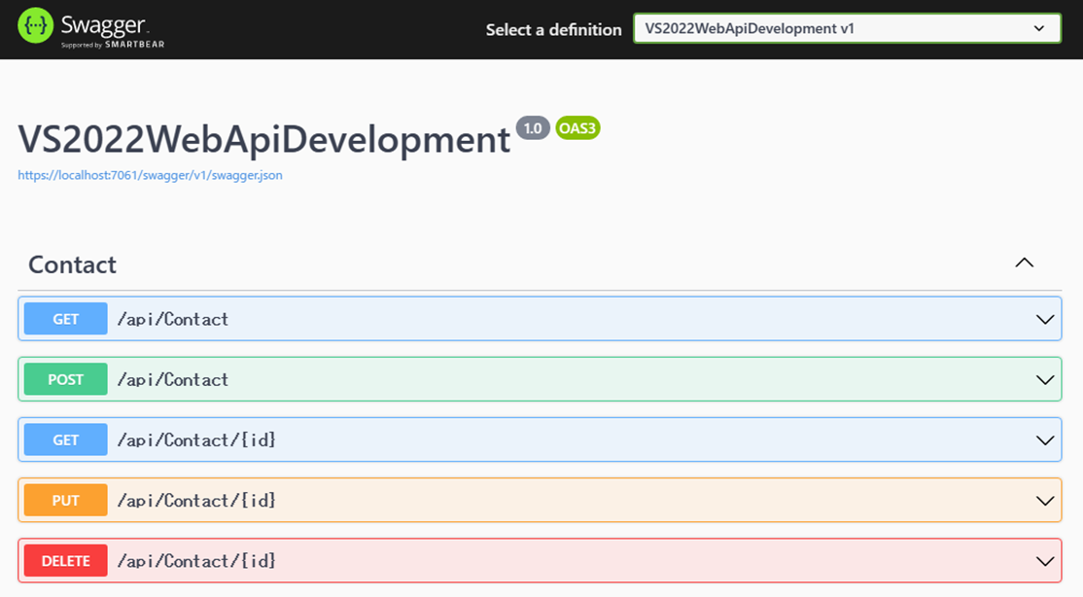Image resolution: width=1083 pixels, height=597 pixels.
Task: Click the VS2022WebApiDevelopment page title
Action: (262, 139)
